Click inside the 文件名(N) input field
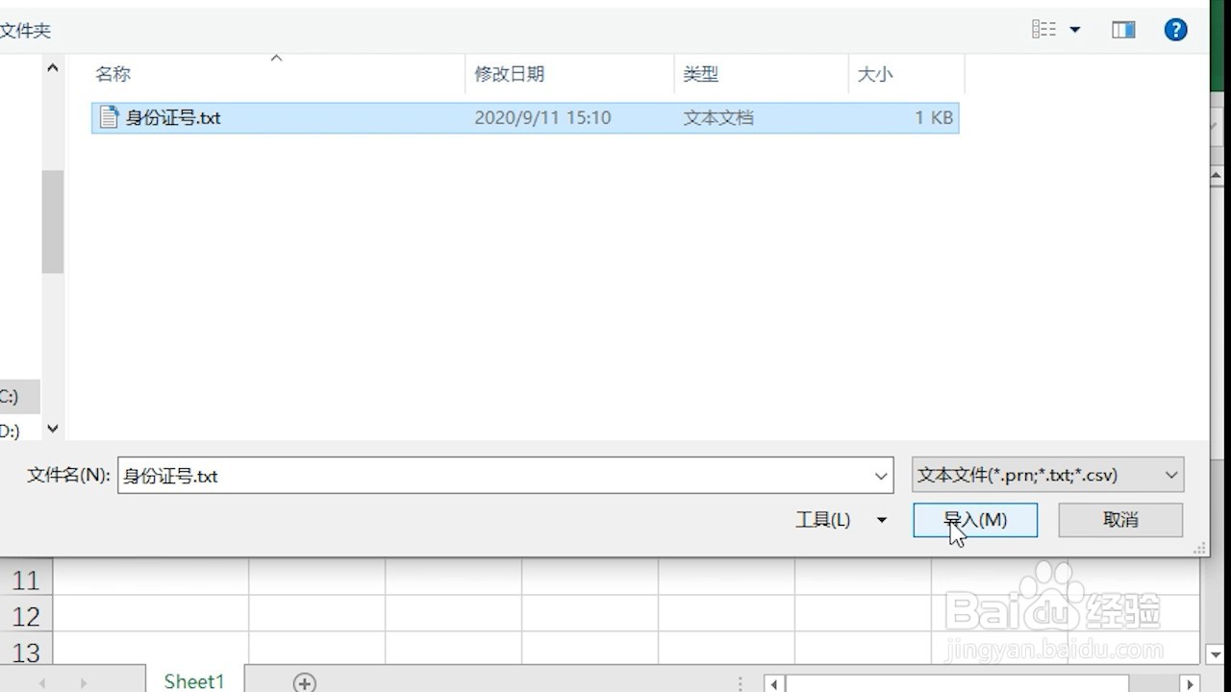 point(385,475)
